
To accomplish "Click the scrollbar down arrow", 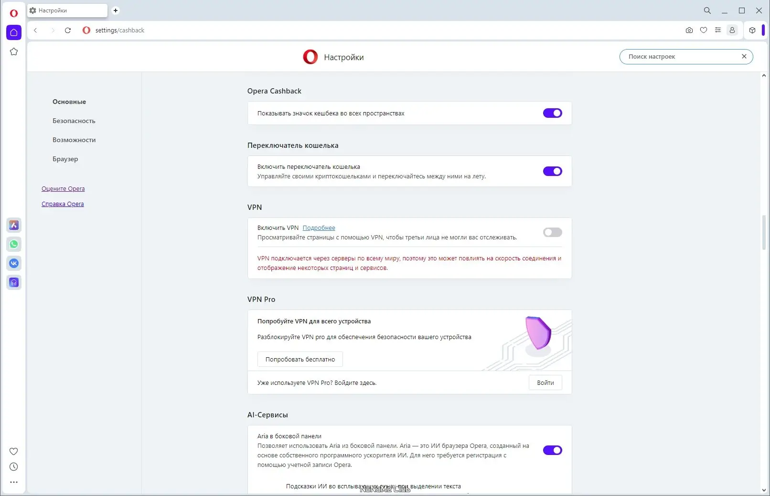I will pyautogui.click(x=764, y=490).
